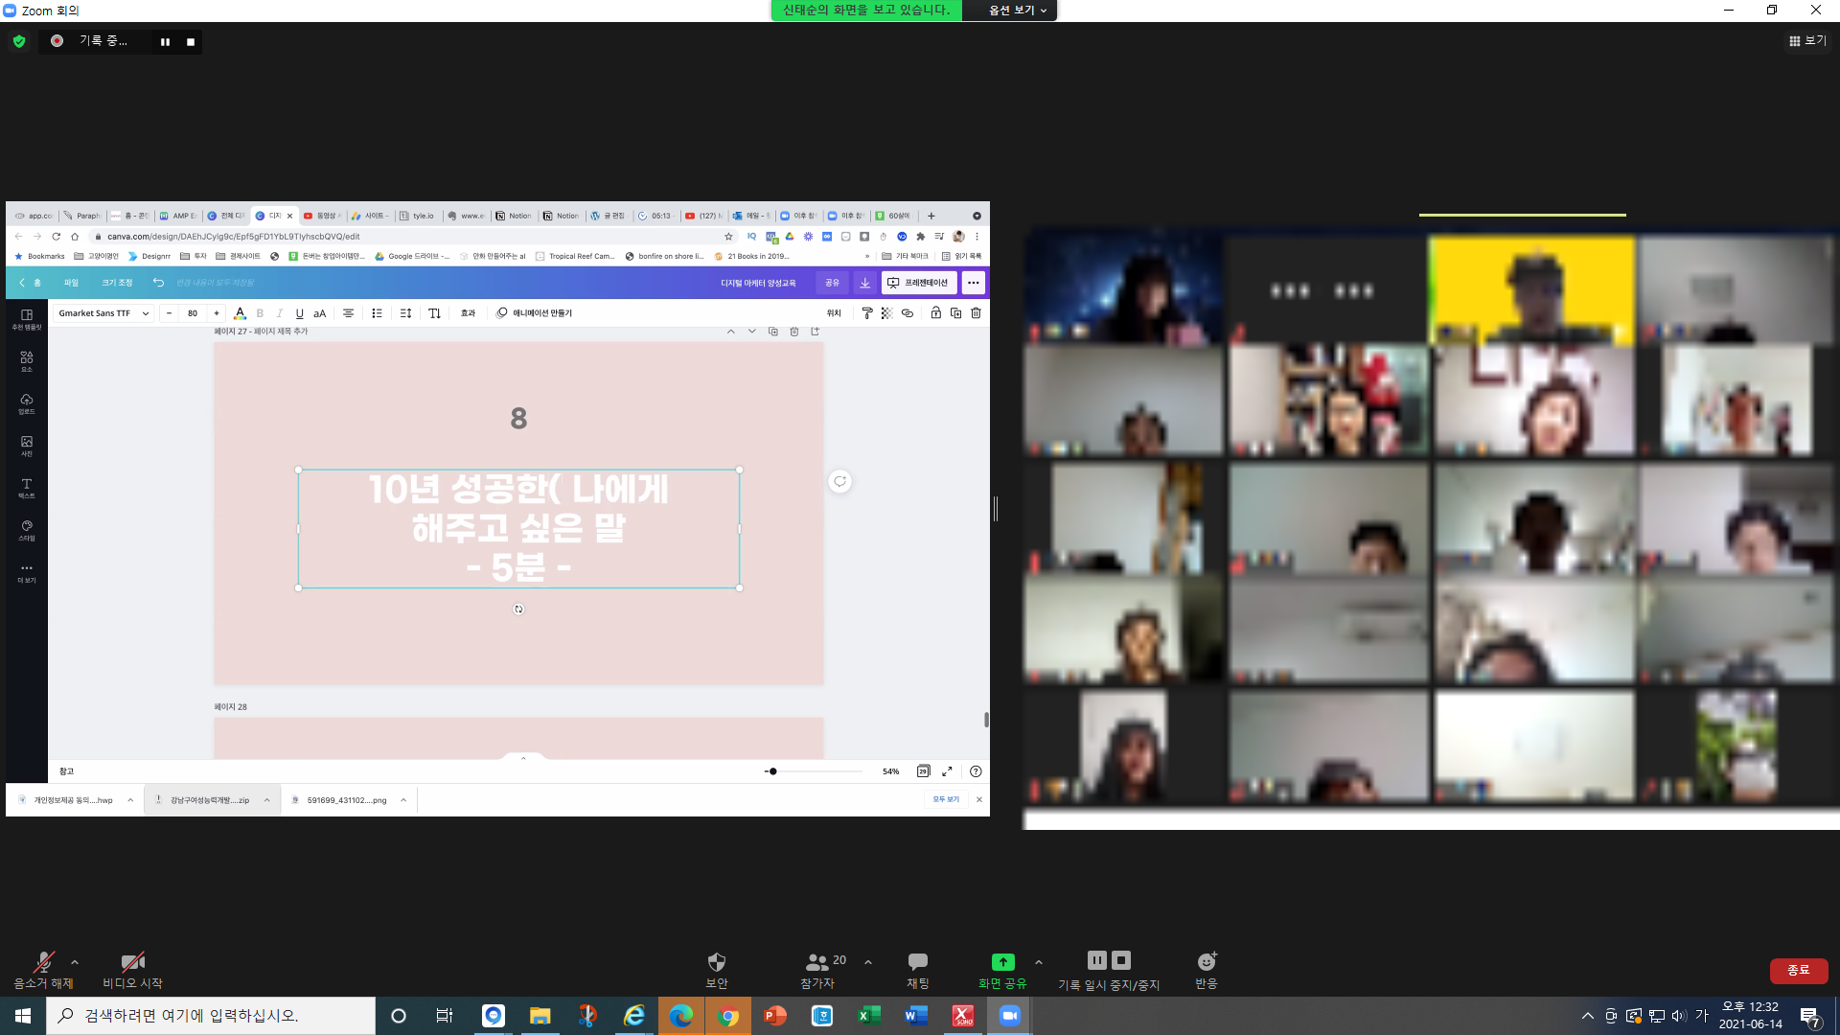Open the Text panel in Canva sidebar
The height and width of the screenshot is (1035, 1840).
(27, 488)
